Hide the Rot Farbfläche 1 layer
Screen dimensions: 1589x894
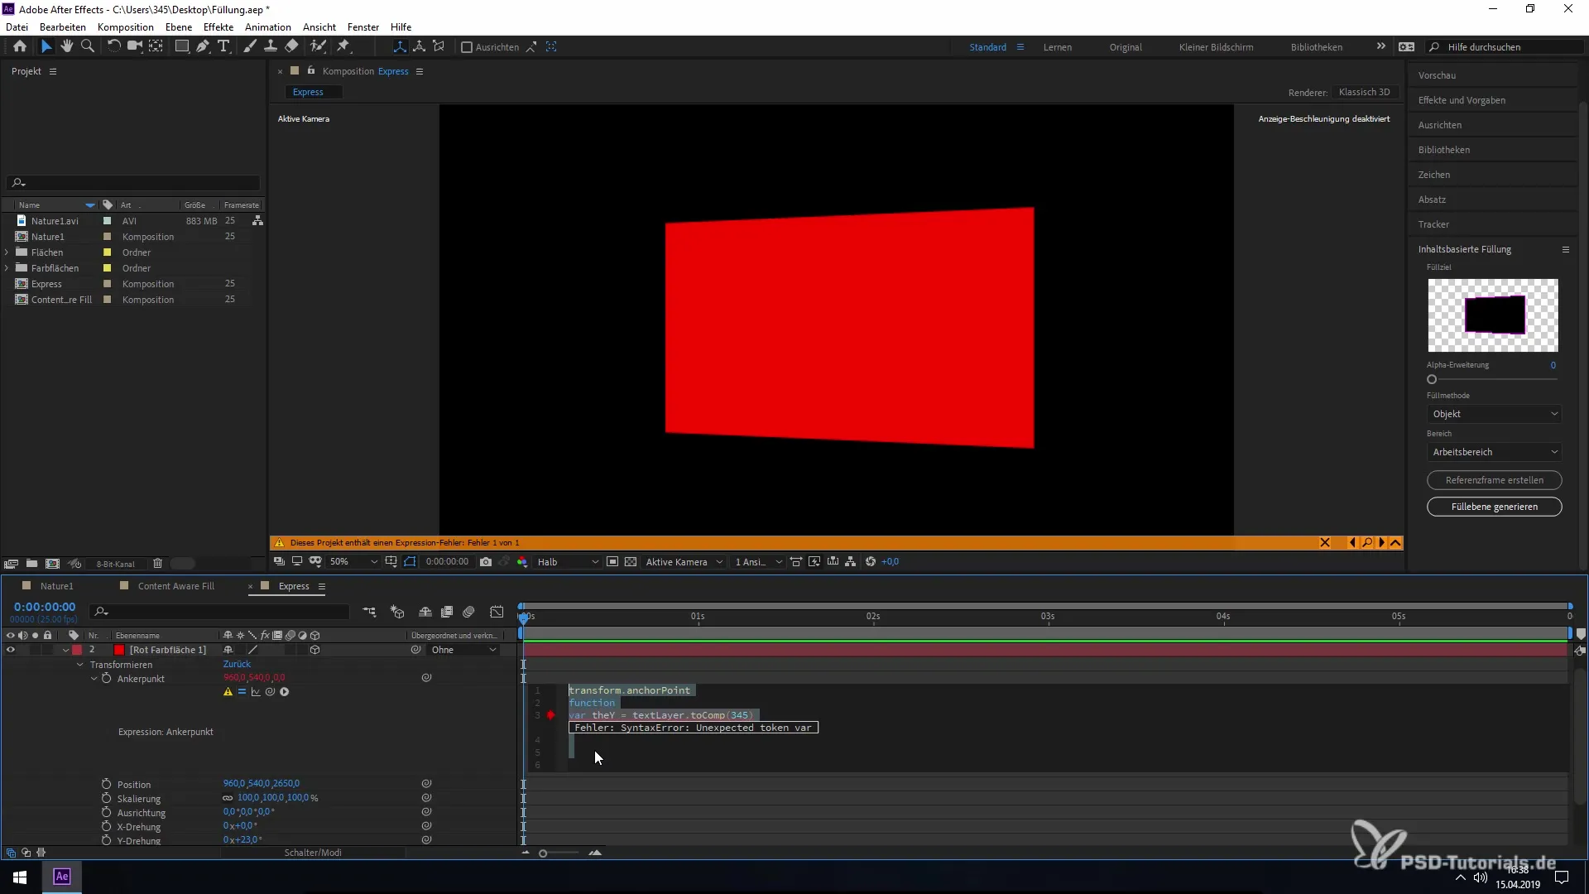click(11, 651)
